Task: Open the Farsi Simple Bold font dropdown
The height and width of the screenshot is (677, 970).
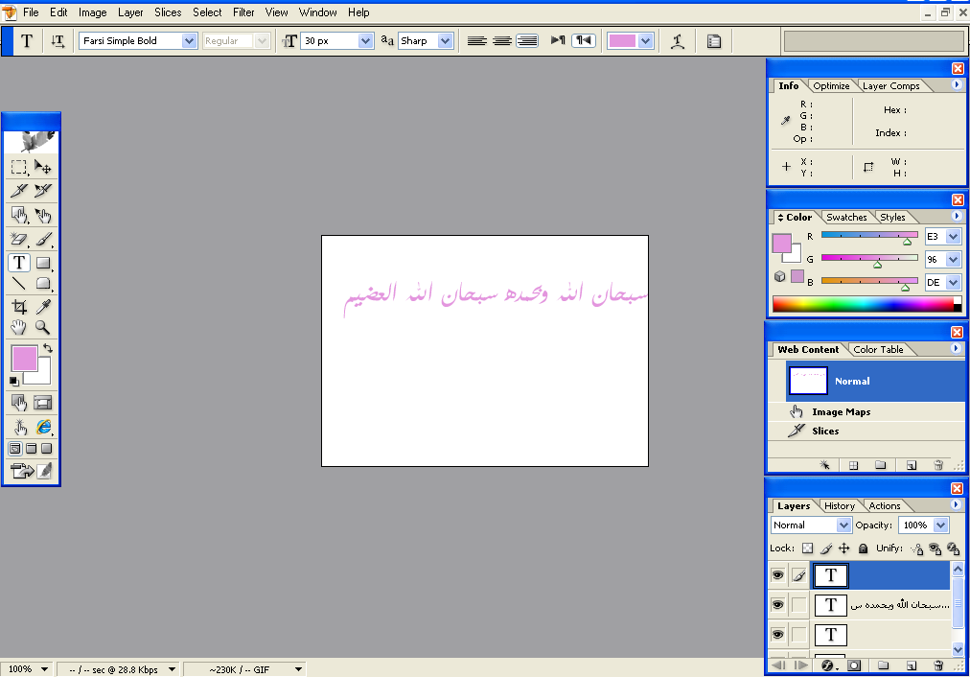Action: [189, 41]
